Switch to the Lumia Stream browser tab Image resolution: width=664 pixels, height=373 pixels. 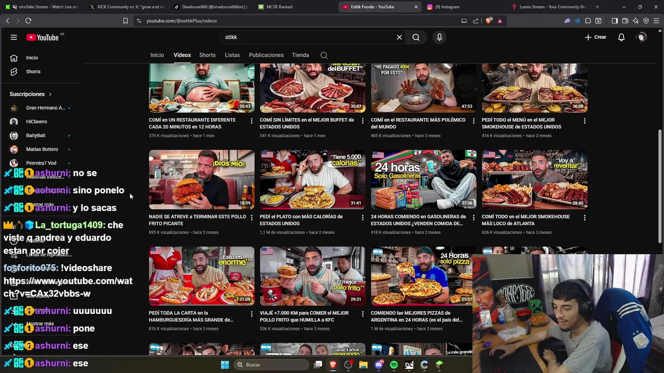point(549,7)
